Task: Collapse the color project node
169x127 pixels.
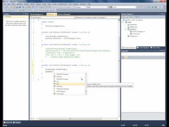Action: click(x=123, y=22)
